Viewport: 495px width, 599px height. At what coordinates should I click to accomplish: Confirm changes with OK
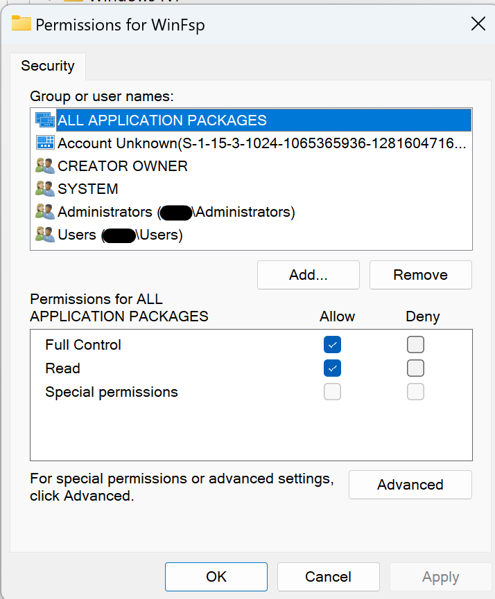pyautogui.click(x=216, y=576)
